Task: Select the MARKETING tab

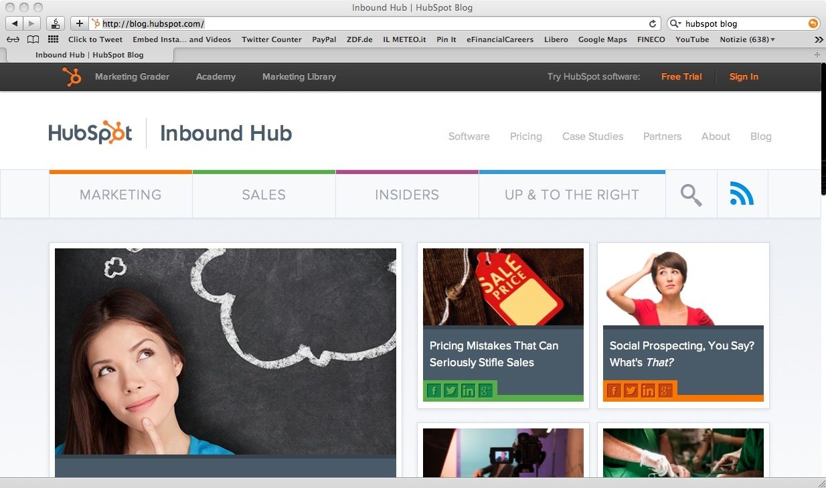Action: [x=120, y=195]
